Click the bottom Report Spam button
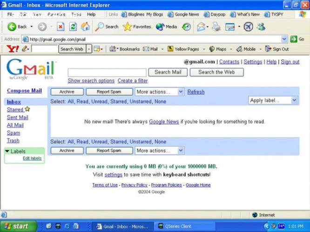Viewport: 310px width, 232px height. click(109, 151)
